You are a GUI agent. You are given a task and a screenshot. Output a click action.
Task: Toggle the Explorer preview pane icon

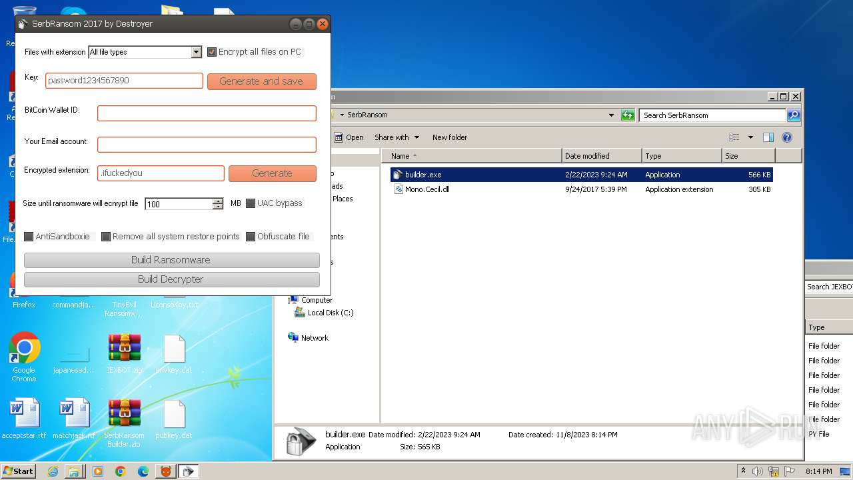(768, 137)
